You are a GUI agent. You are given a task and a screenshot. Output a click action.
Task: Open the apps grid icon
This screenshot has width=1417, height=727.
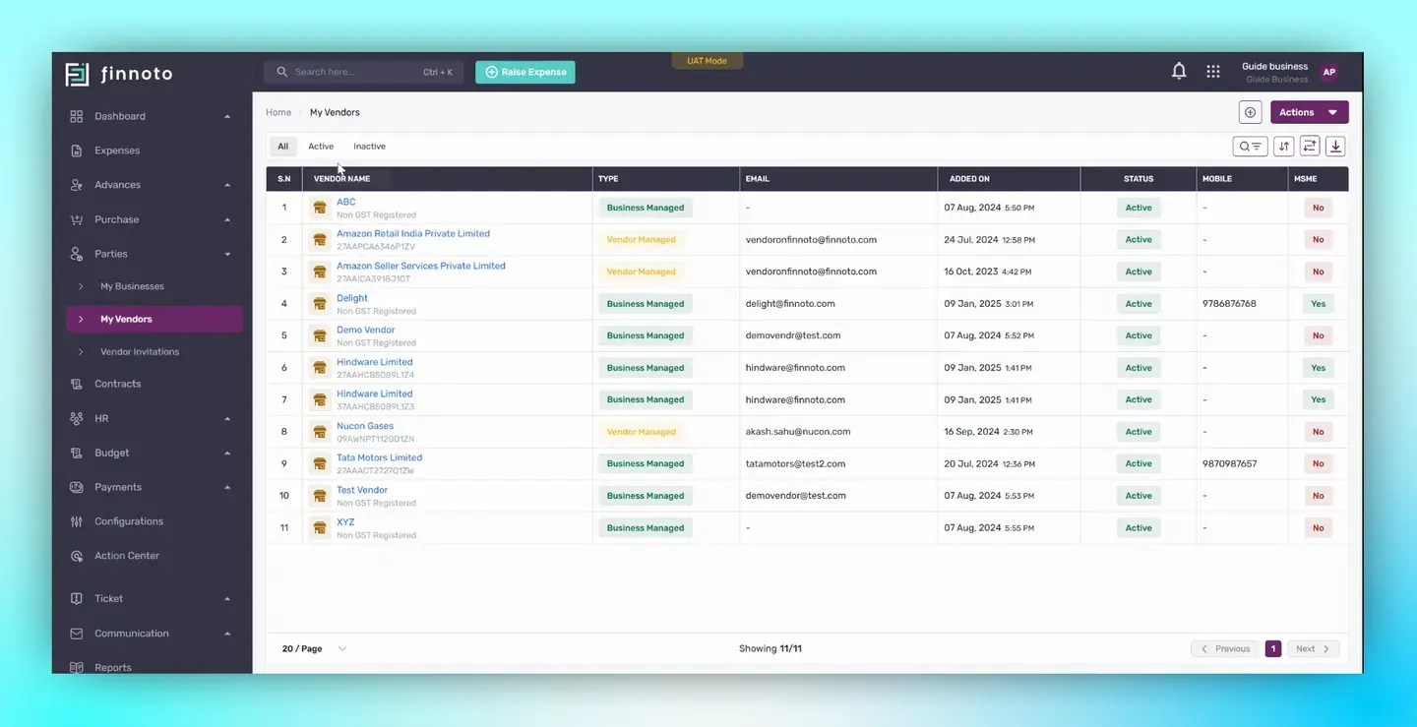pyautogui.click(x=1213, y=72)
